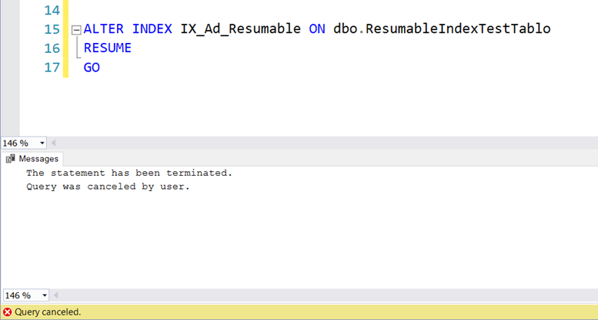
Task: Click the ALTER keyword on line 15
Action: (x=104, y=29)
